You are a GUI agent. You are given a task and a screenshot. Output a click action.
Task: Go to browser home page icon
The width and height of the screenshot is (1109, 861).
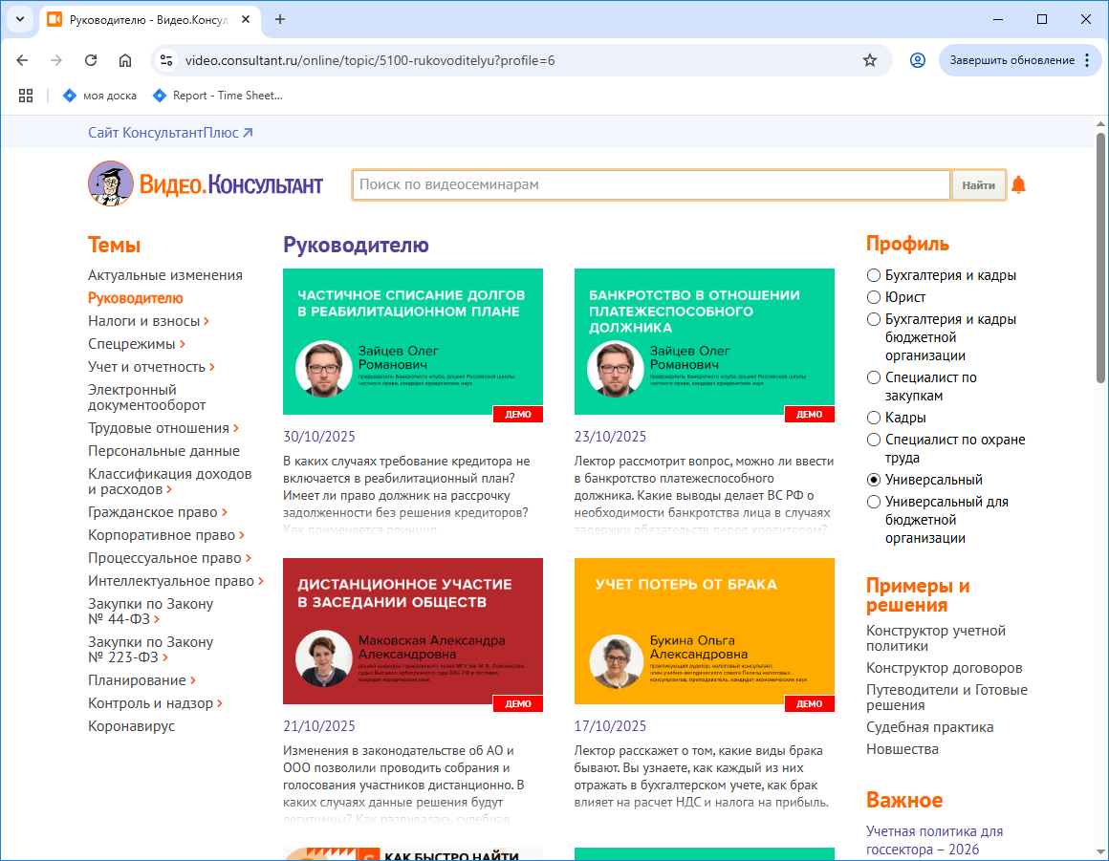click(125, 60)
